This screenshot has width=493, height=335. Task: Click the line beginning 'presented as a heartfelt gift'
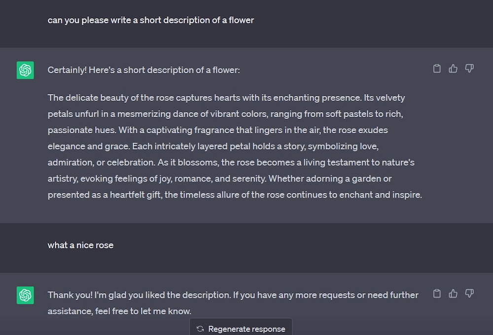tap(235, 195)
